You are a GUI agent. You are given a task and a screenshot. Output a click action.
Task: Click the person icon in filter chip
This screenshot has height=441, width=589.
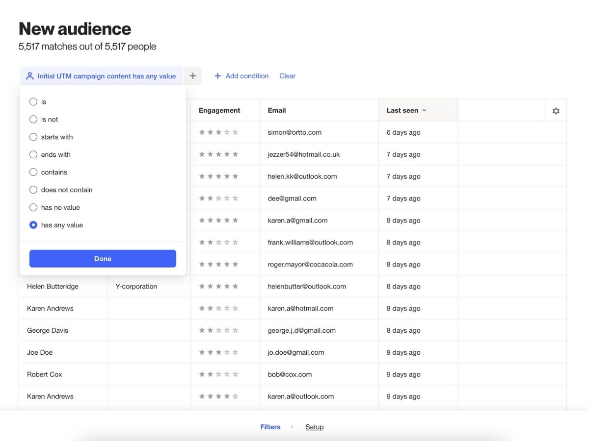30,76
